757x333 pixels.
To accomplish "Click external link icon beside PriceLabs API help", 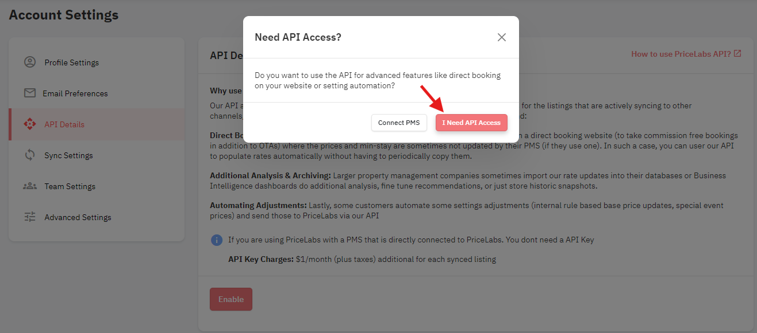I will point(738,53).
